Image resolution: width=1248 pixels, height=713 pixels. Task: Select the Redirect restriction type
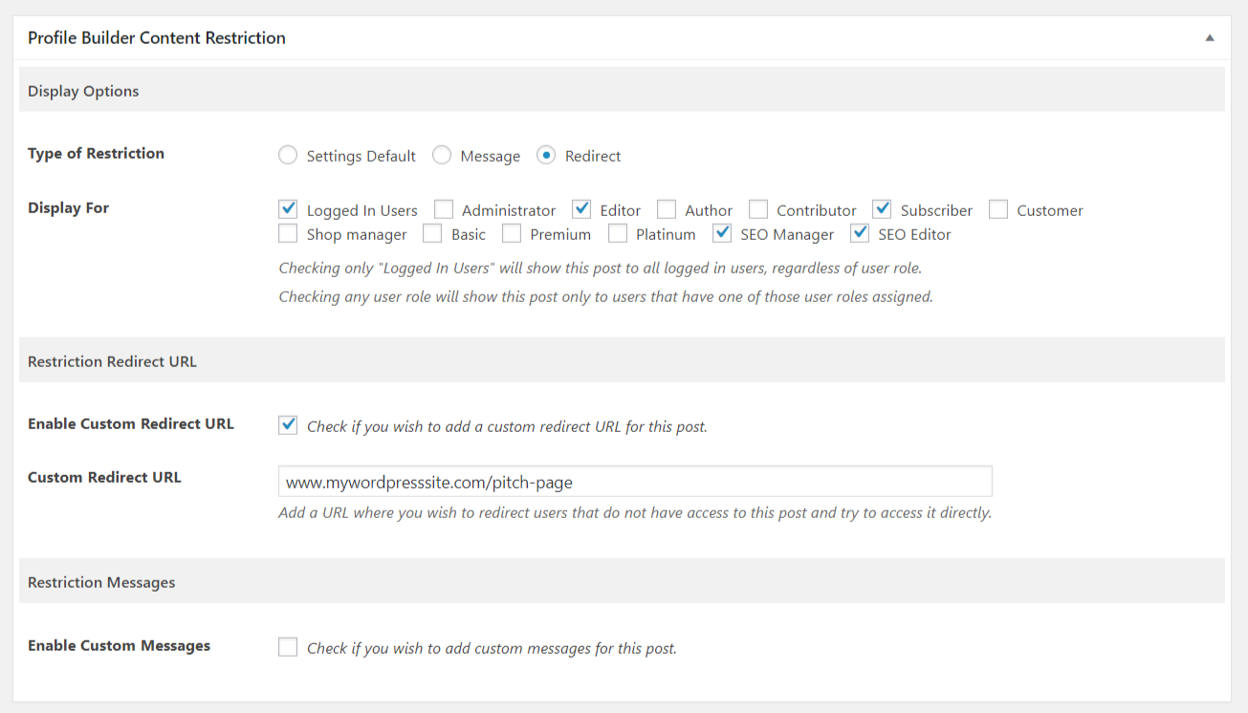click(546, 155)
